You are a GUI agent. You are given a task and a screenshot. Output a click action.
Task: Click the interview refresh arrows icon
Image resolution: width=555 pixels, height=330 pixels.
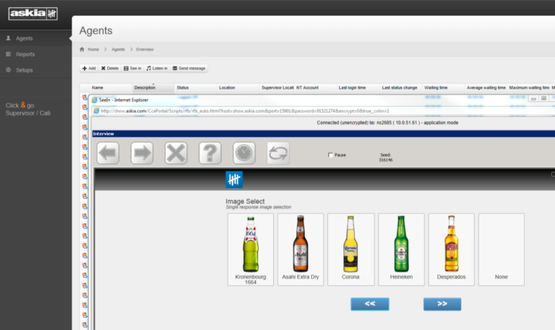click(x=278, y=153)
